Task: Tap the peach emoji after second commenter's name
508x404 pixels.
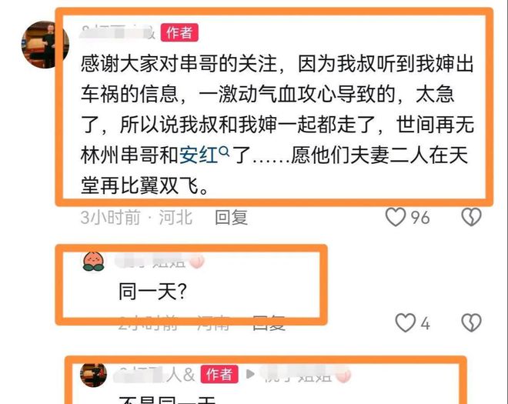Action: 196,261
